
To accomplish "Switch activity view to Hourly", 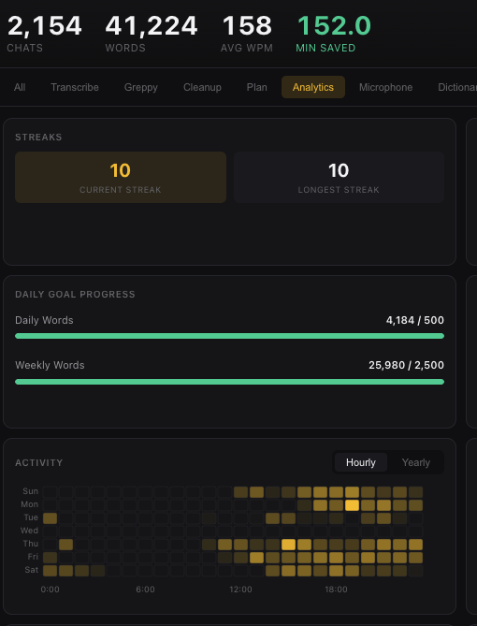I will point(361,462).
